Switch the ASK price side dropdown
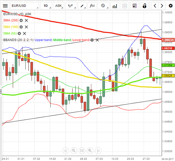Screen dimensions: 175x161 pos(59,6)
